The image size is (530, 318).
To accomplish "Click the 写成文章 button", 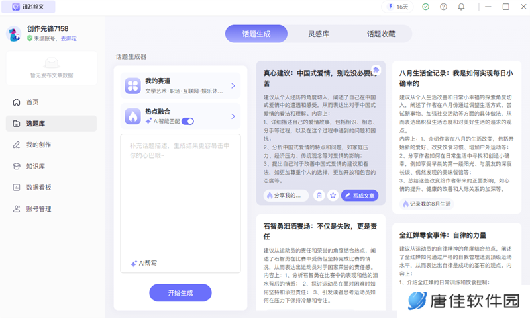I will pos(360,195).
